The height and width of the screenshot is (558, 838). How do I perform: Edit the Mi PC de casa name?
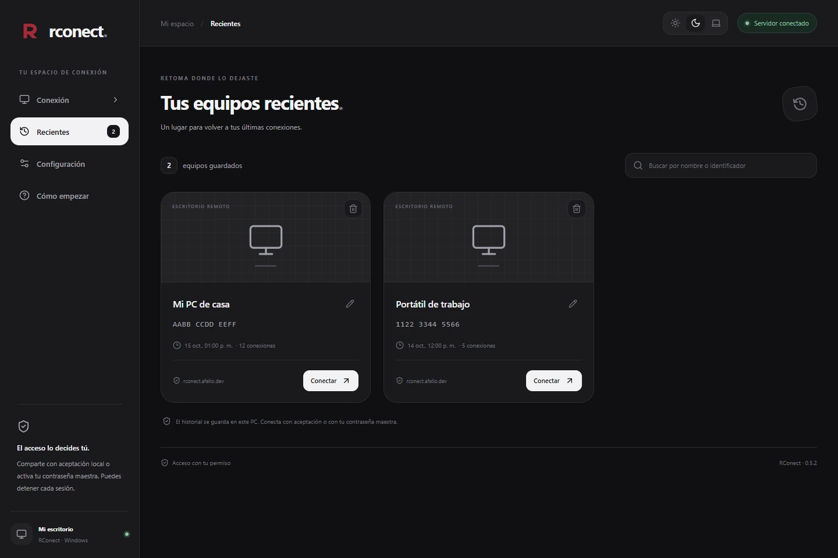coord(350,303)
